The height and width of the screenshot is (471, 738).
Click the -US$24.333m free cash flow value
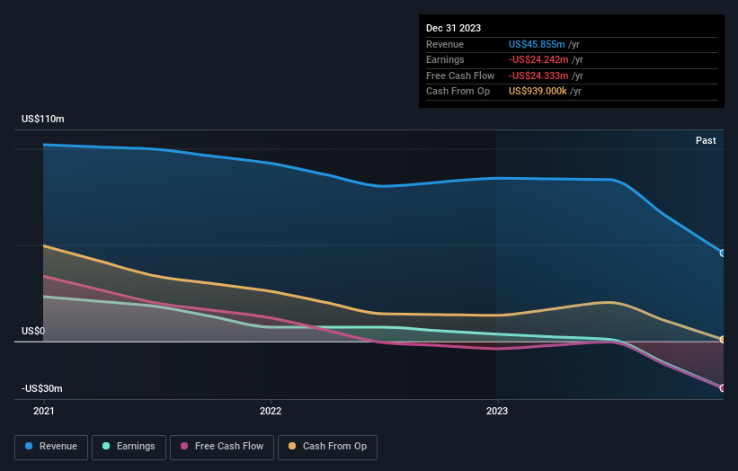click(538, 76)
